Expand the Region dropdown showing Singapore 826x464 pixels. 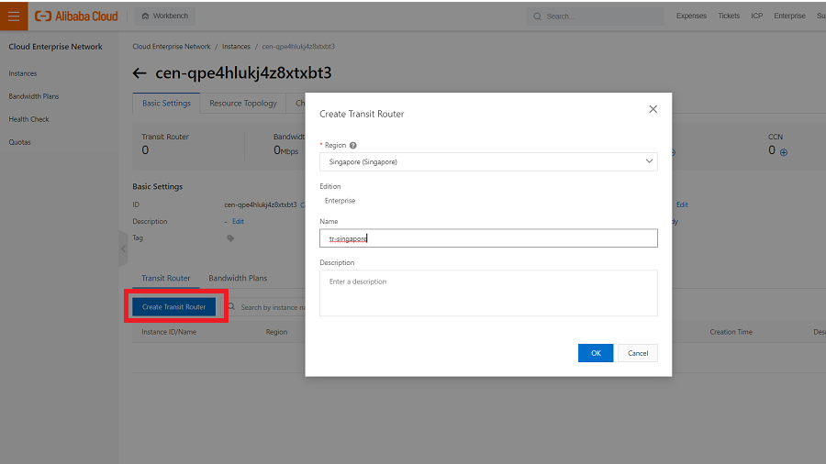pos(488,162)
